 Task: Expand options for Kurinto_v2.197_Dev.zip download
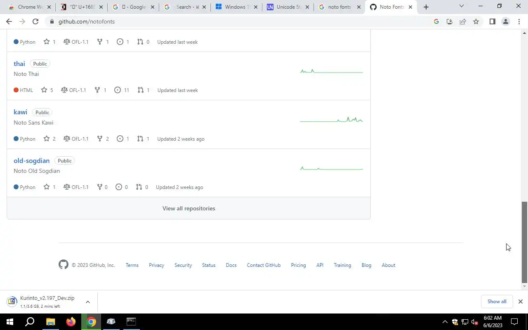[88, 302]
